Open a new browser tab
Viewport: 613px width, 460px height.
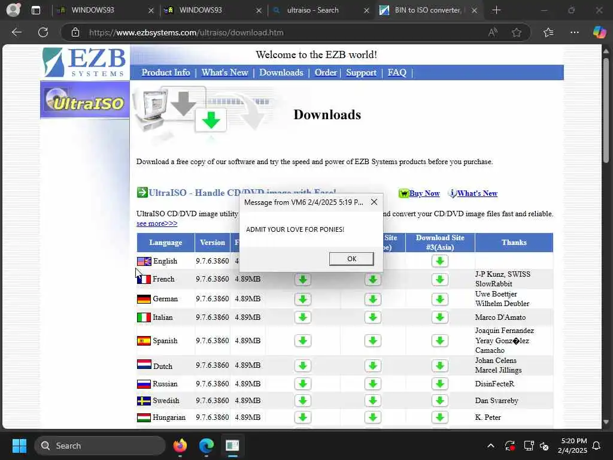496,10
